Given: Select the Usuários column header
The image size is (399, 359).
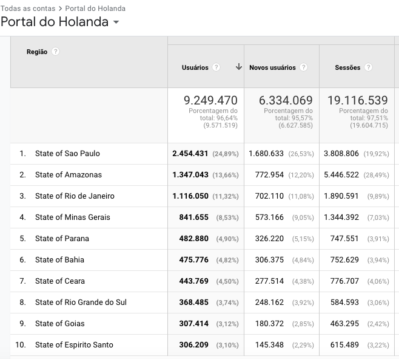Looking at the screenshot, I should [x=195, y=67].
